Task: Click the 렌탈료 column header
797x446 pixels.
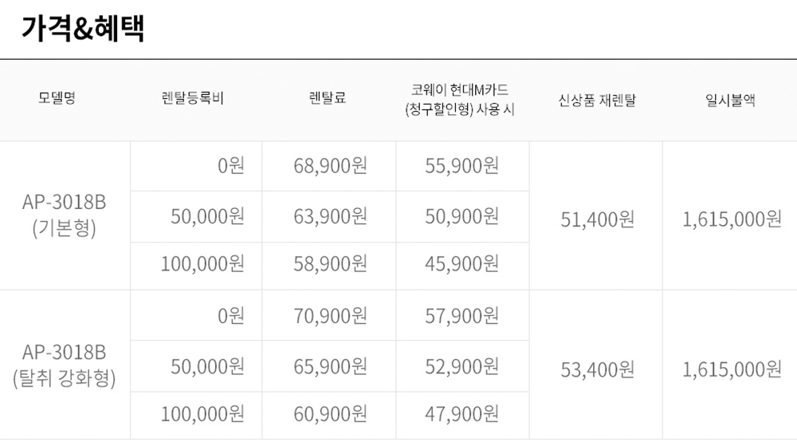Action: (x=328, y=101)
